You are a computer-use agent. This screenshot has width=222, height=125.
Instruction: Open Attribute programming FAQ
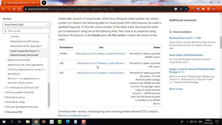[19, 92]
